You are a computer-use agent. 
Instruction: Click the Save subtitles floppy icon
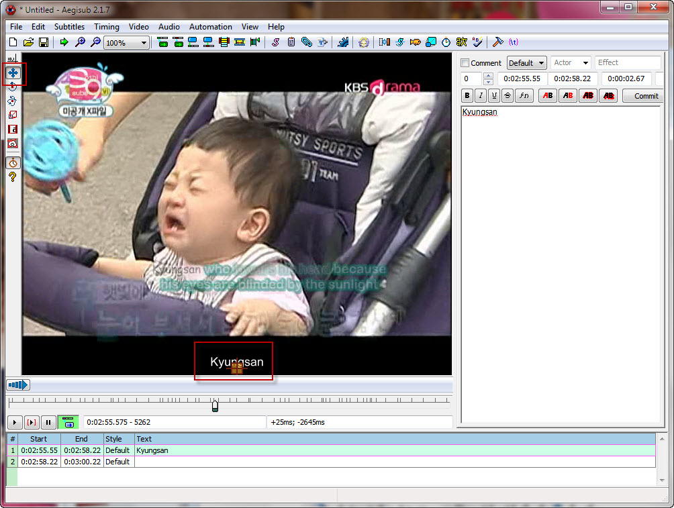pos(44,42)
